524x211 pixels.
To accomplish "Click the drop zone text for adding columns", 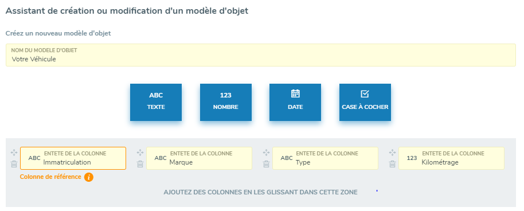I will point(260,192).
